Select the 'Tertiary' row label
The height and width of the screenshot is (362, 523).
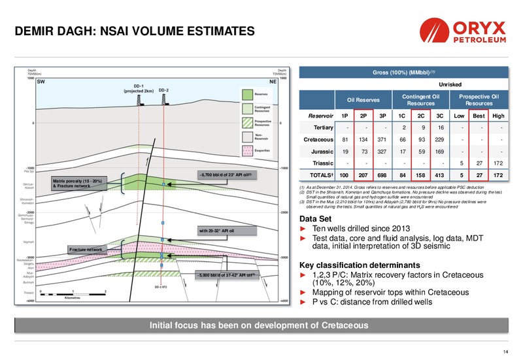[323, 127]
